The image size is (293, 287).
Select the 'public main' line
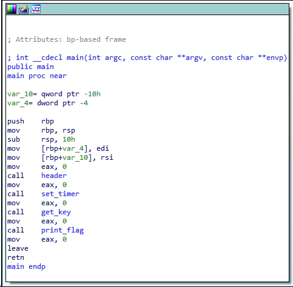[30, 67]
